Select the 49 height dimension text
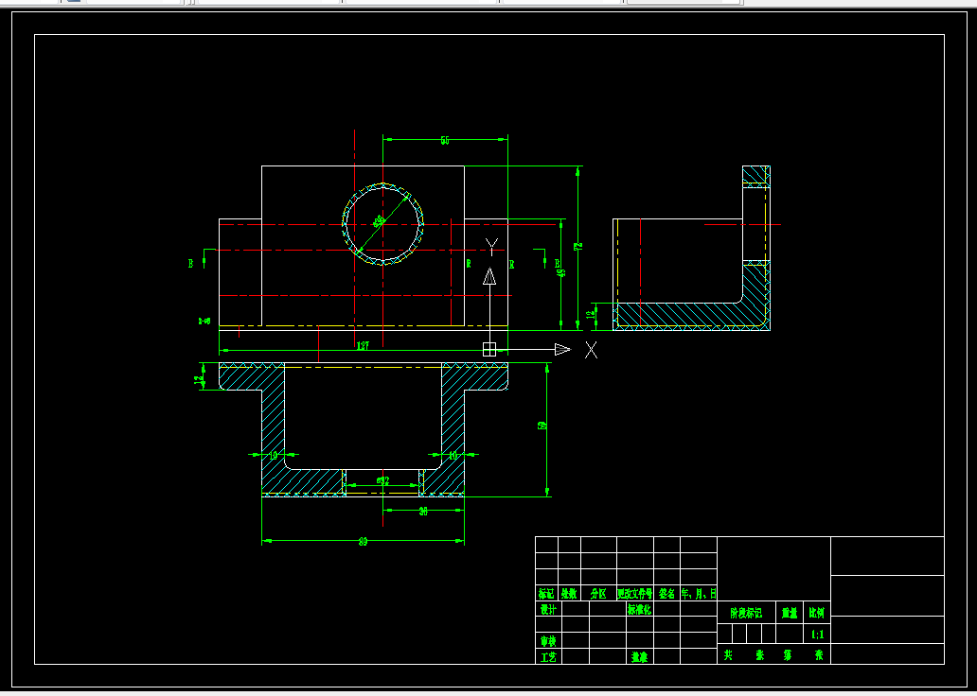Screen dimensions: 977x696 click(560, 272)
